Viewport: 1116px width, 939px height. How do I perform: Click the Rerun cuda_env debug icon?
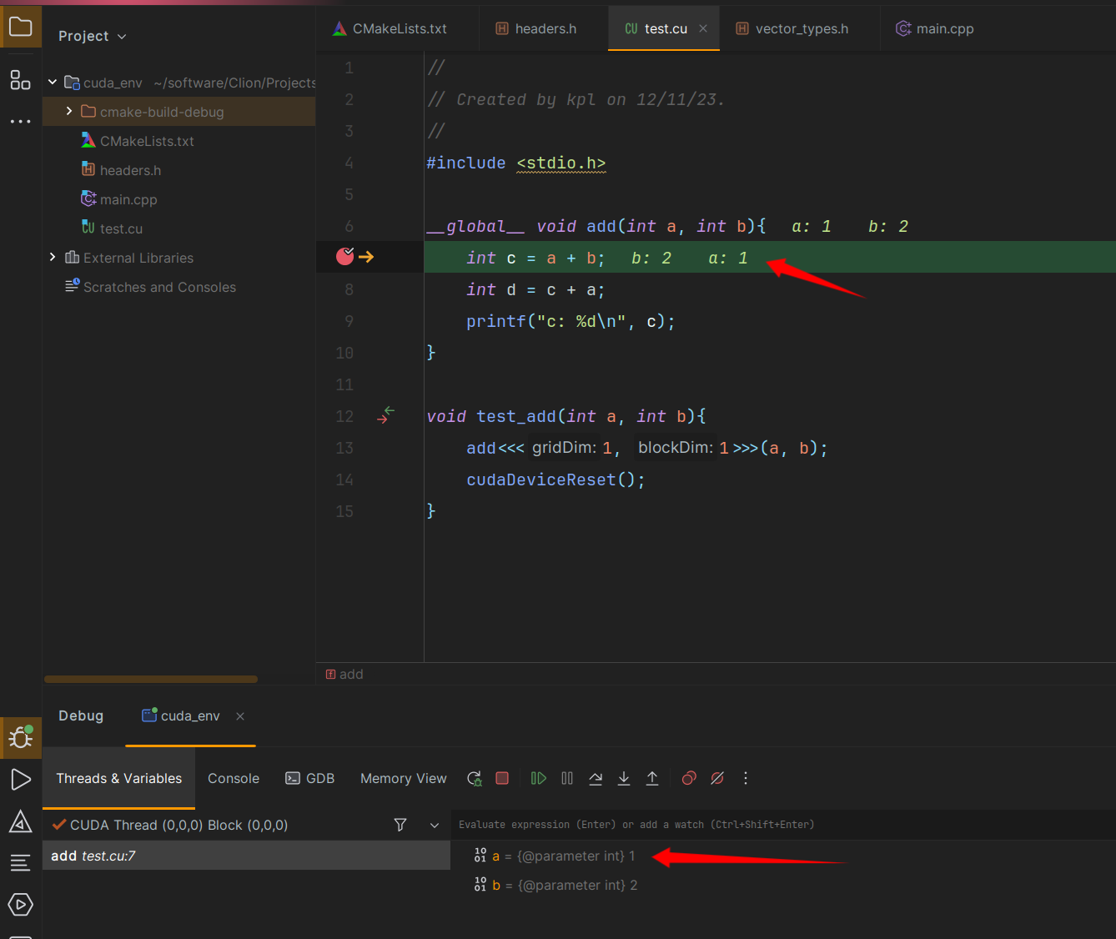474,778
